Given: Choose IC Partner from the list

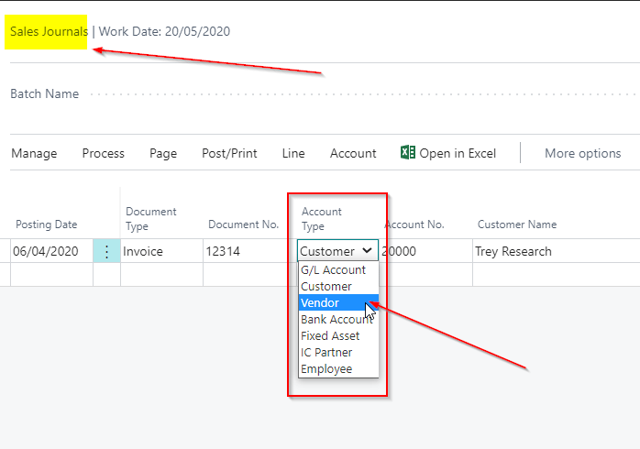Looking at the screenshot, I should 326,353.
